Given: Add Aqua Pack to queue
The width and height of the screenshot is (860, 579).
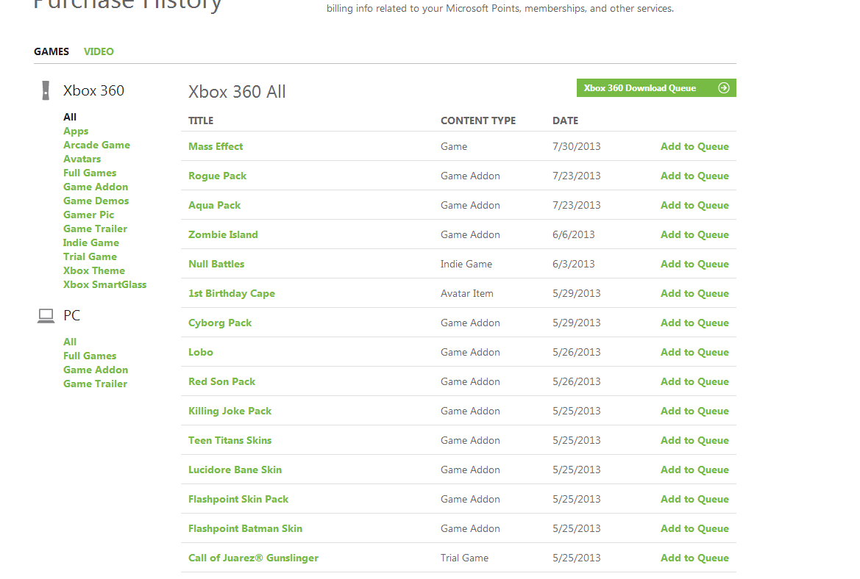Looking at the screenshot, I should pos(694,206).
